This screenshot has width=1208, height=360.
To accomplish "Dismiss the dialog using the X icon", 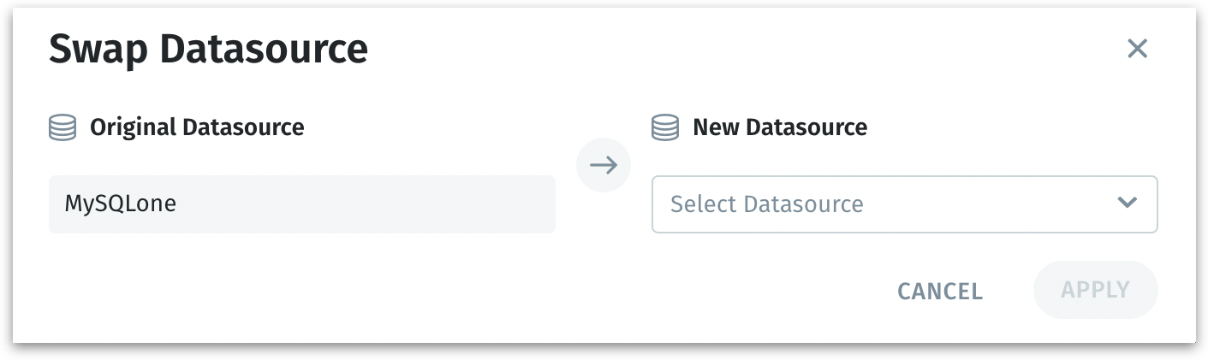I will pos(1136,49).
